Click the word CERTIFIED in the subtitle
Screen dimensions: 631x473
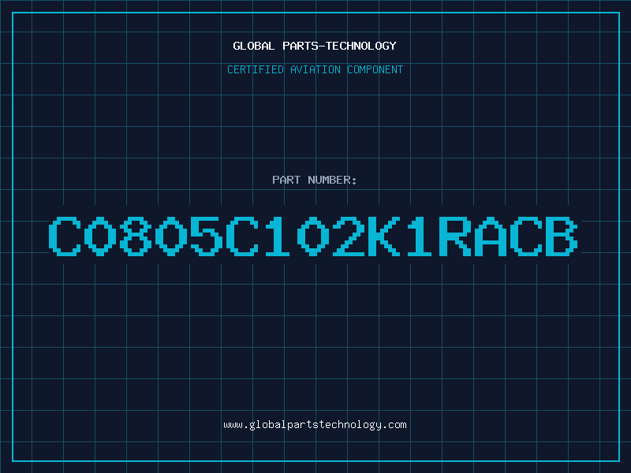pyautogui.click(x=256, y=69)
